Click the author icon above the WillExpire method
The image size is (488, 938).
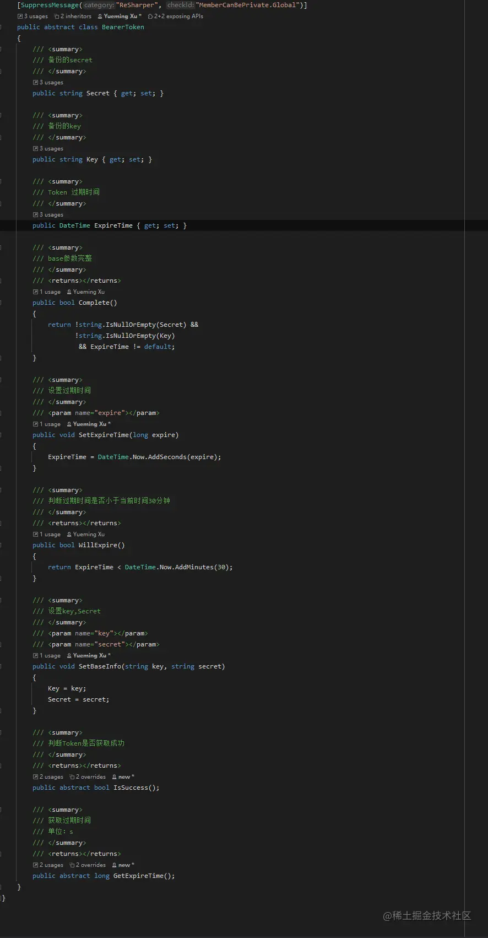coord(69,535)
